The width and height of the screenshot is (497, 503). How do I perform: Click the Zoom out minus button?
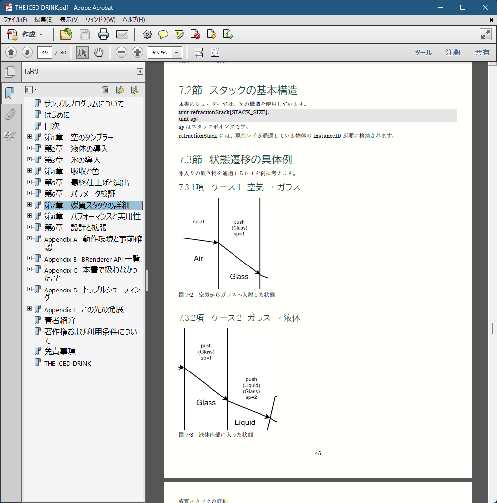[122, 53]
